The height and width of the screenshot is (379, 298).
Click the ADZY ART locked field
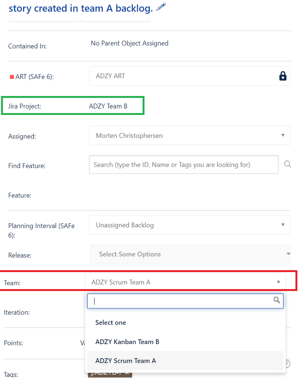(x=190, y=76)
